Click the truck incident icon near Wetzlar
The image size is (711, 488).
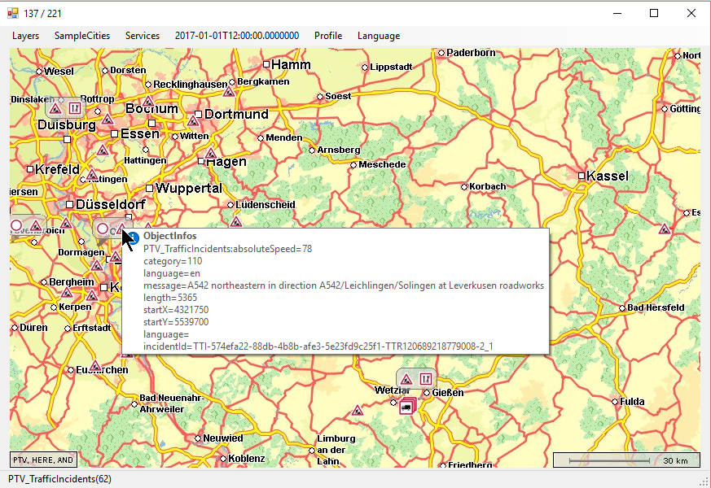coord(406,406)
